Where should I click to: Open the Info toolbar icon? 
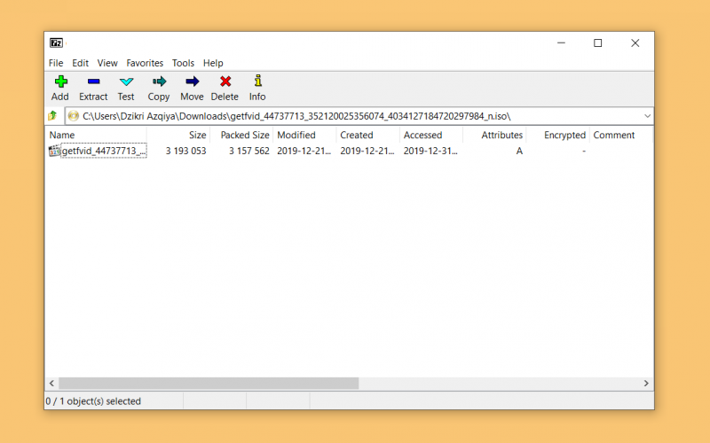(x=257, y=81)
